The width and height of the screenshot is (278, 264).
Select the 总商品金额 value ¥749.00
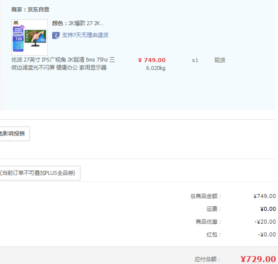click(x=265, y=196)
